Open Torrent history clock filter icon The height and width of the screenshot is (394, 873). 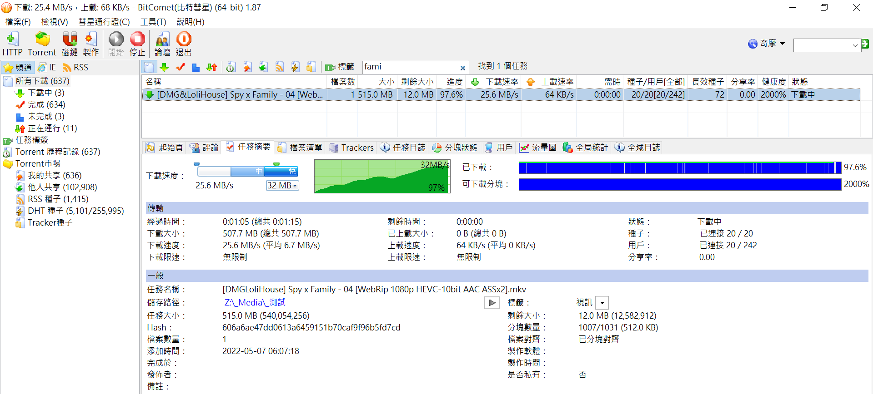pyautogui.click(x=231, y=67)
